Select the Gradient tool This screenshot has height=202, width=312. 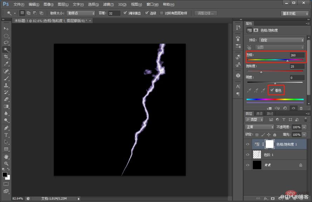coord(6,106)
